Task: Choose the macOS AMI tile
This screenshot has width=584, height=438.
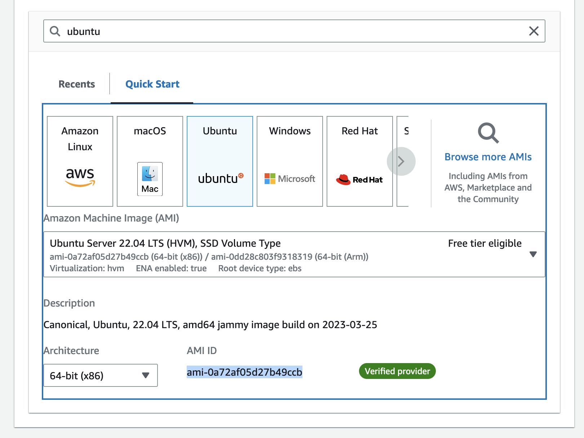Action: point(150,161)
